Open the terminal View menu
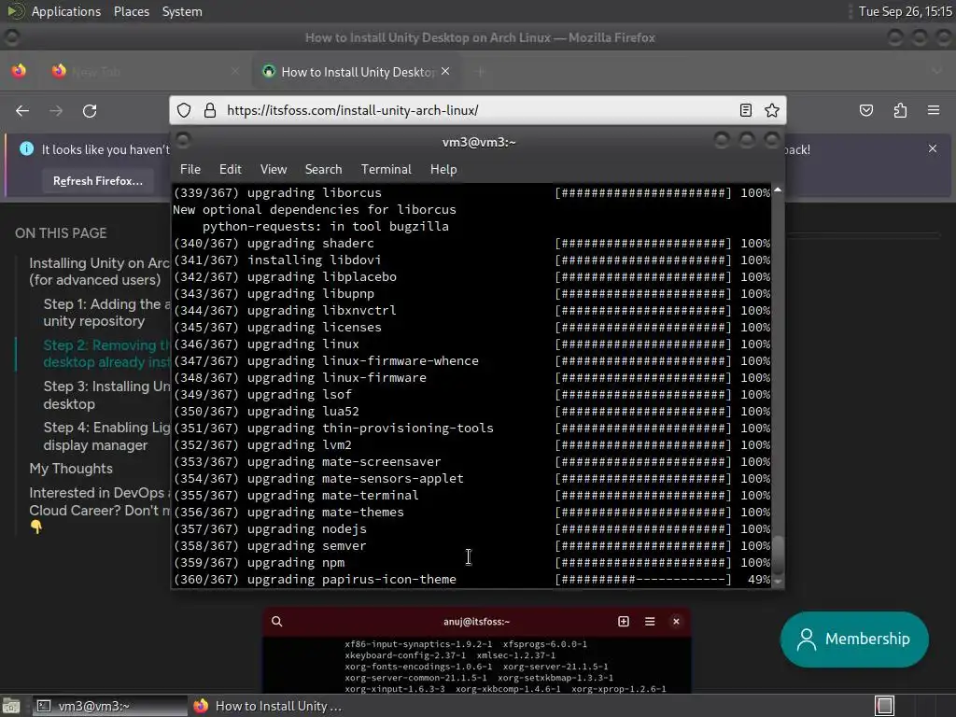 coord(274,170)
